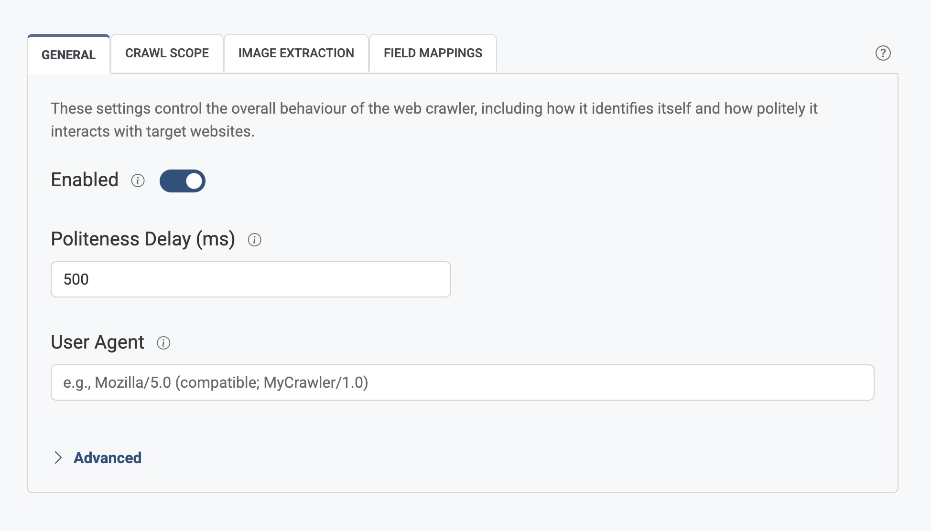Image resolution: width=931 pixels, height=531 pixels.
Task: Disable the Enabled toggle switch
Action: point(182,181)
